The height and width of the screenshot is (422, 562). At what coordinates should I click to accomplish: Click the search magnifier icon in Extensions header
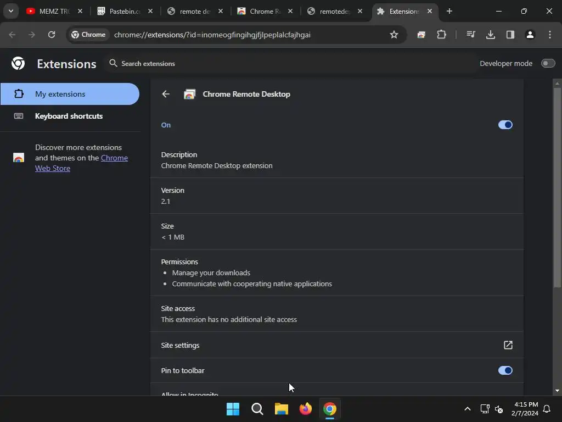click(113, 63)
